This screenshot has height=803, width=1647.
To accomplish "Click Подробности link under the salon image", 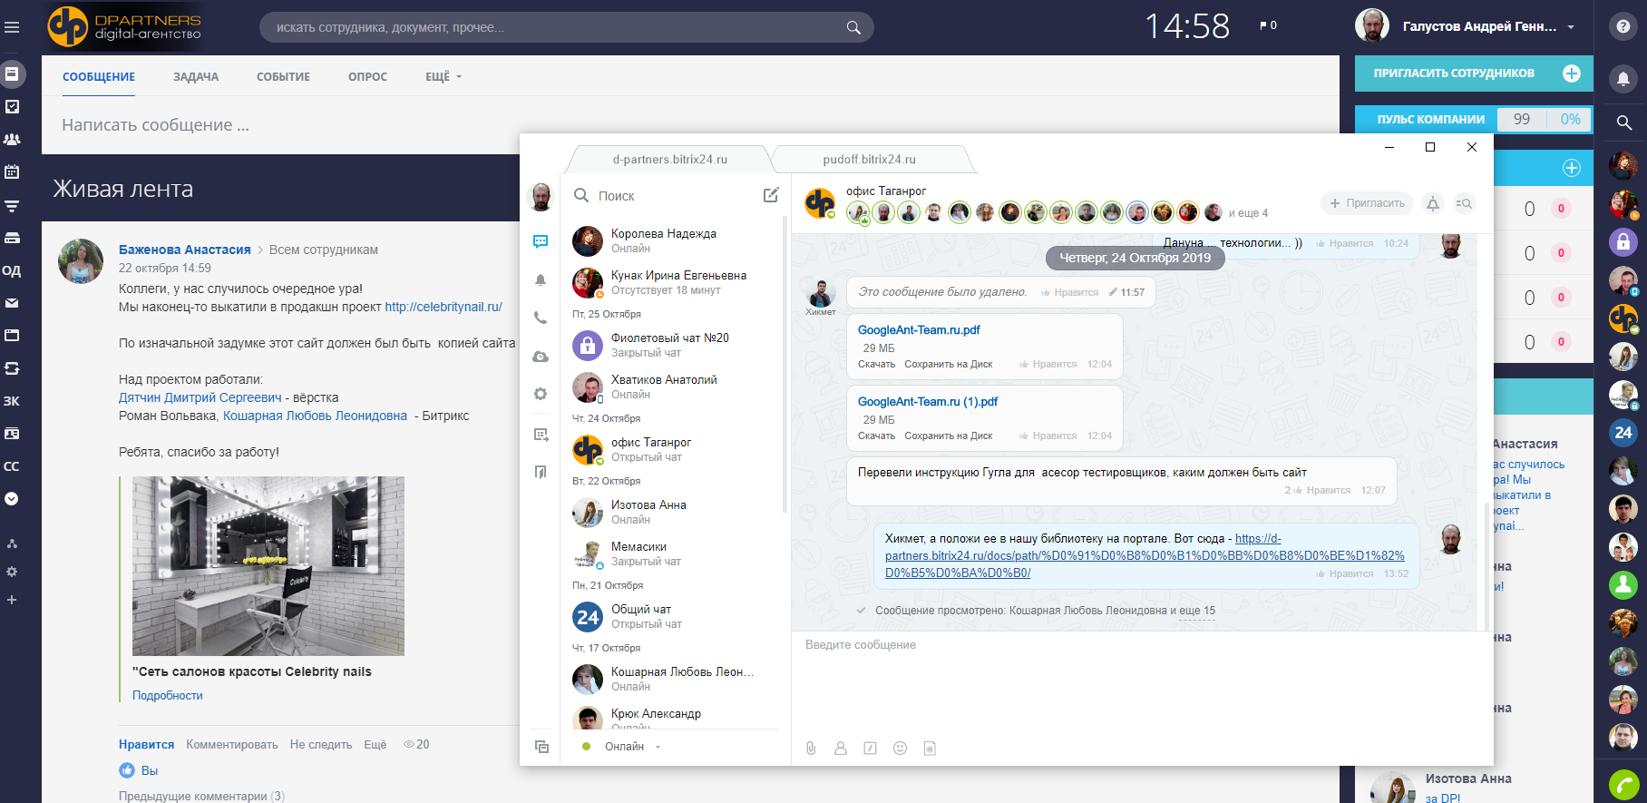I will tap(168, 695).
